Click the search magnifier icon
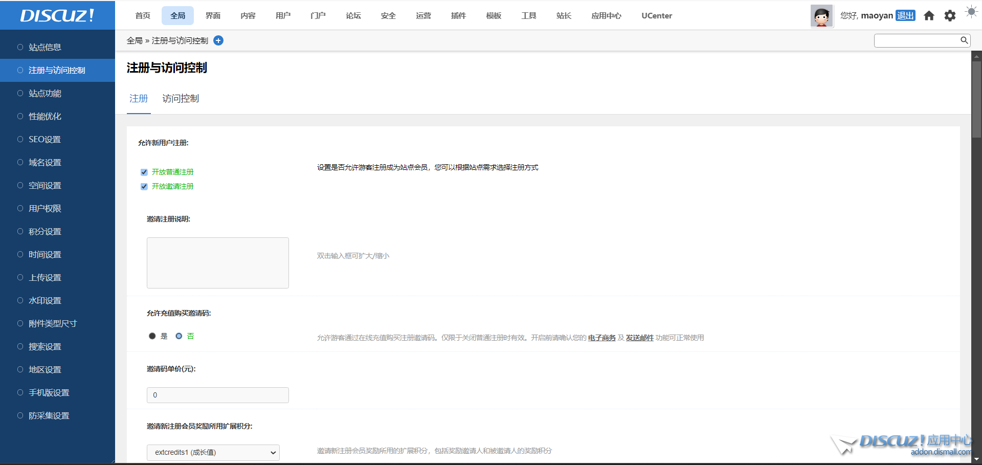Viewport: 982px width, 465px height. [964, 40]
